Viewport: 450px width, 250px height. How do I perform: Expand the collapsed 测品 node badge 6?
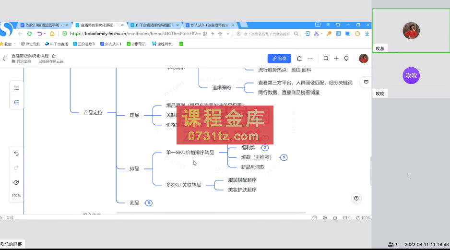click(x=149, y=203)
